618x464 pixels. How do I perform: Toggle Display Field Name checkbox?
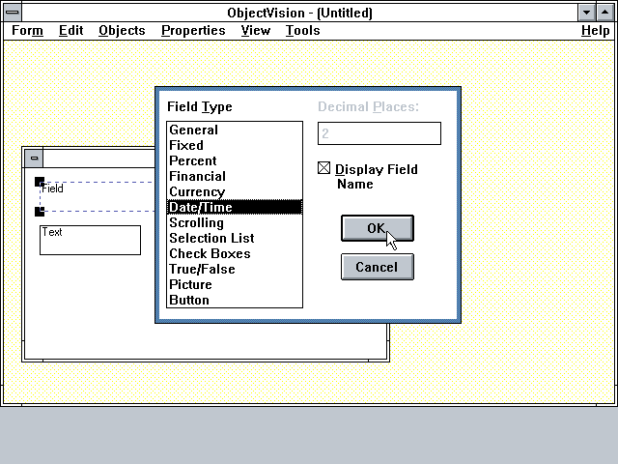tap(324, 168)
